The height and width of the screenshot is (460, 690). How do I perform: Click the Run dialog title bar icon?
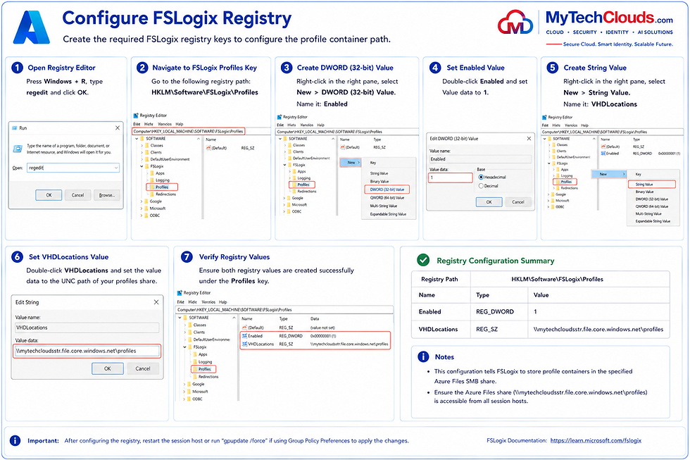coord(15,128)
